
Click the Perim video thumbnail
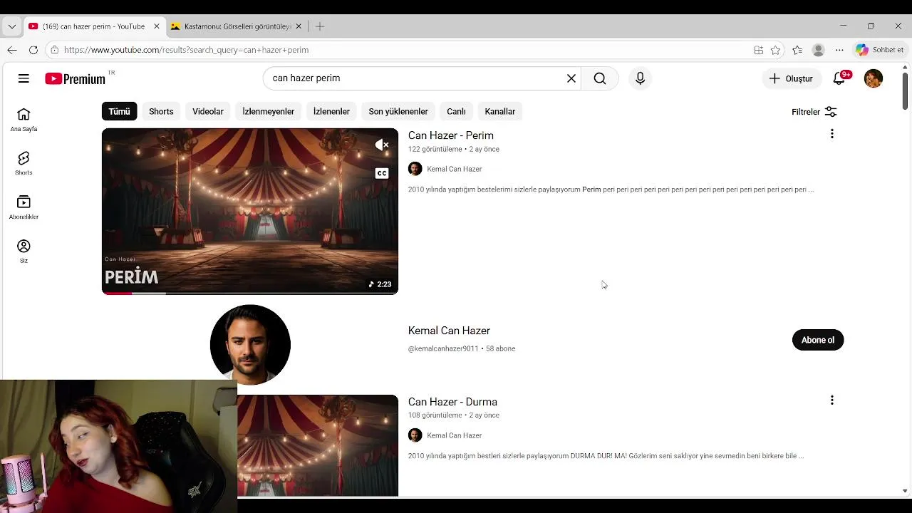point(250,211)
